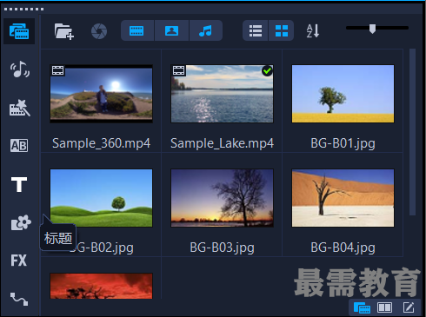Image resolution: width=426 pixels, height=317 pixels.
Task: Open the A-Z sort options
Action: pyautogui.click(x=313, y=30)
